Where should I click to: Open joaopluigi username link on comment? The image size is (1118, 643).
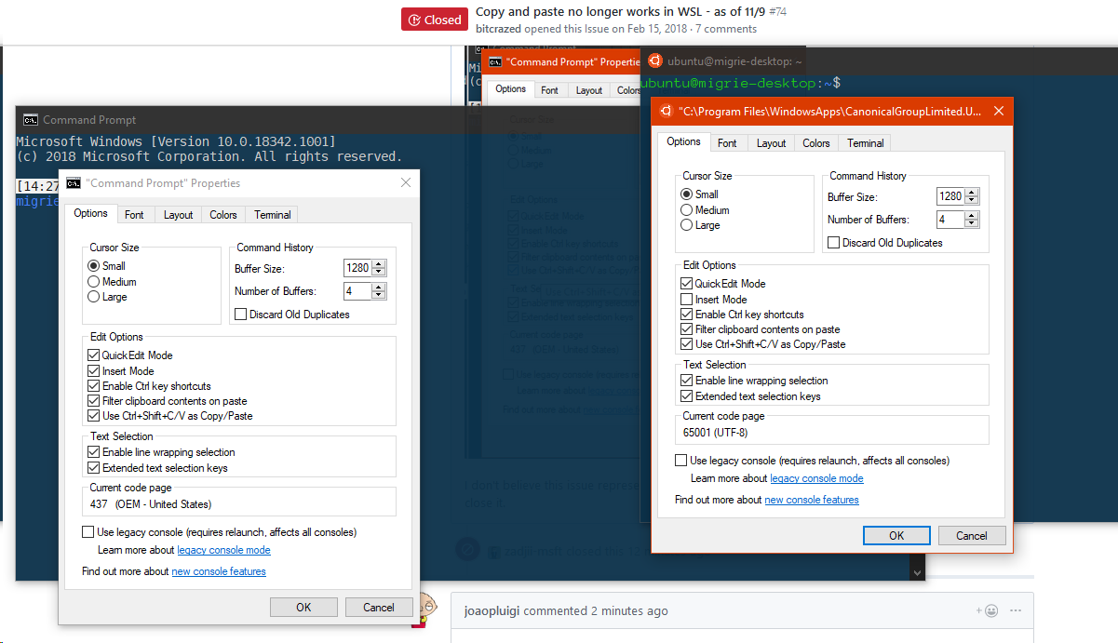[x=492, y=611]
